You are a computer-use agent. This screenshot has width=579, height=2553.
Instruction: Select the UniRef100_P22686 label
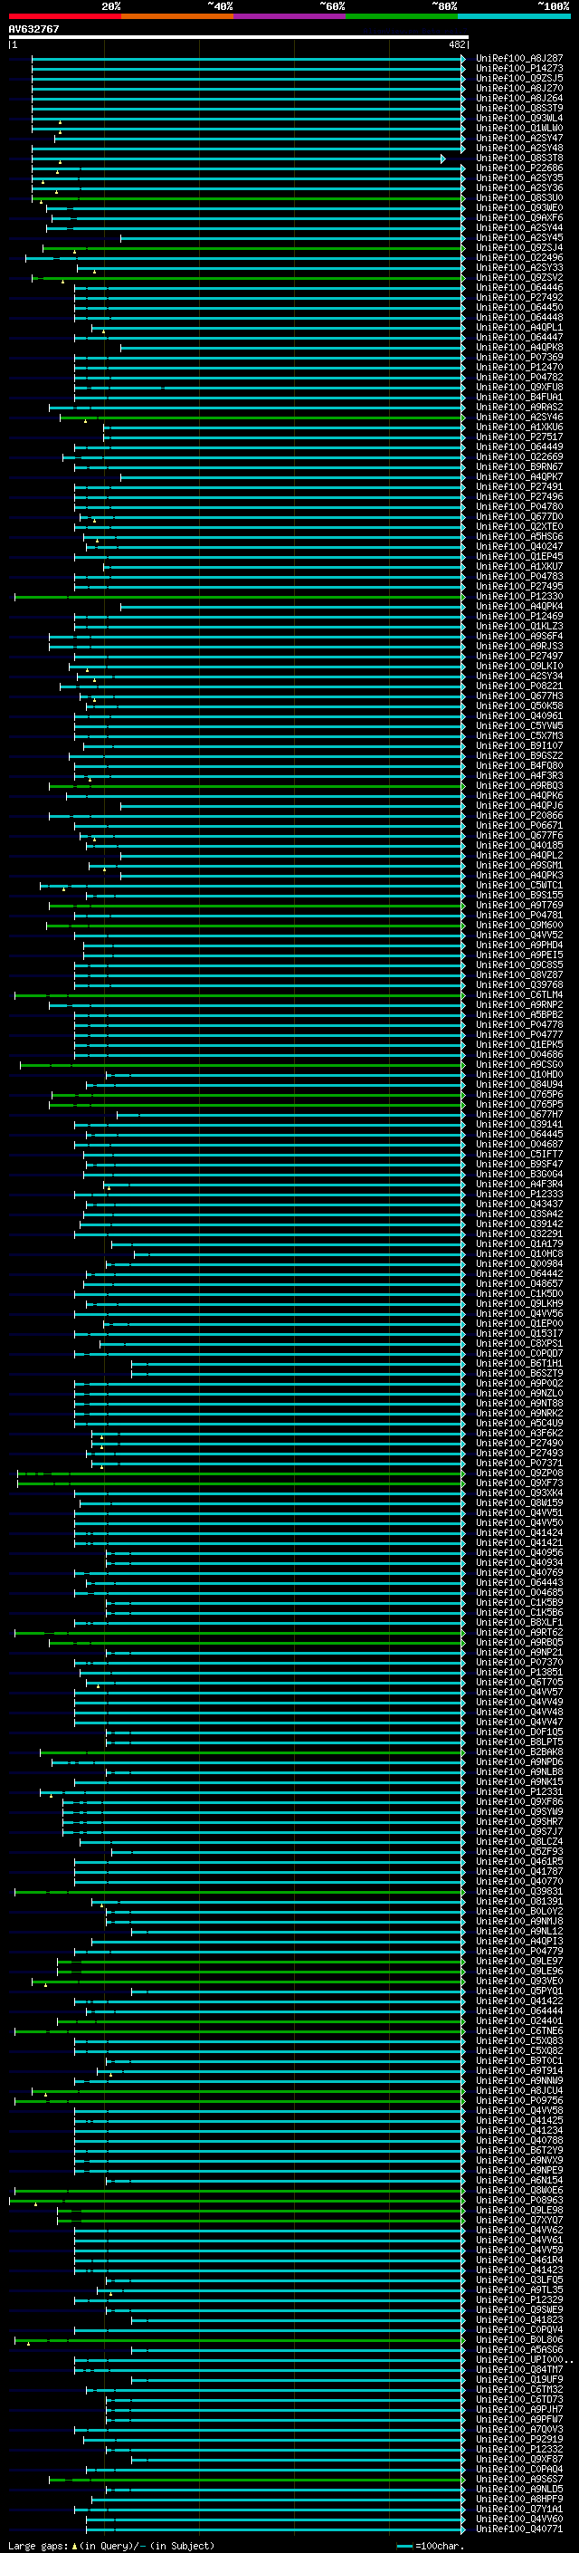pyautogui.click(x=519, y=168)
